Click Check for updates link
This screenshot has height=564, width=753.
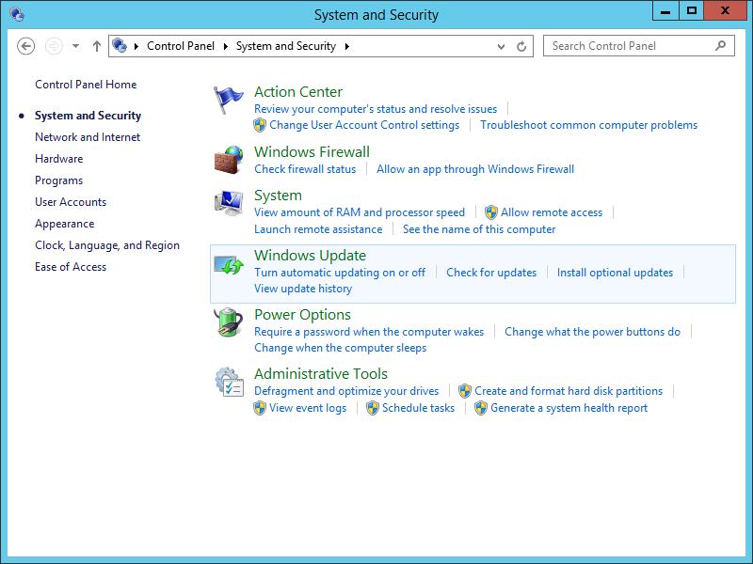point(491,273)
